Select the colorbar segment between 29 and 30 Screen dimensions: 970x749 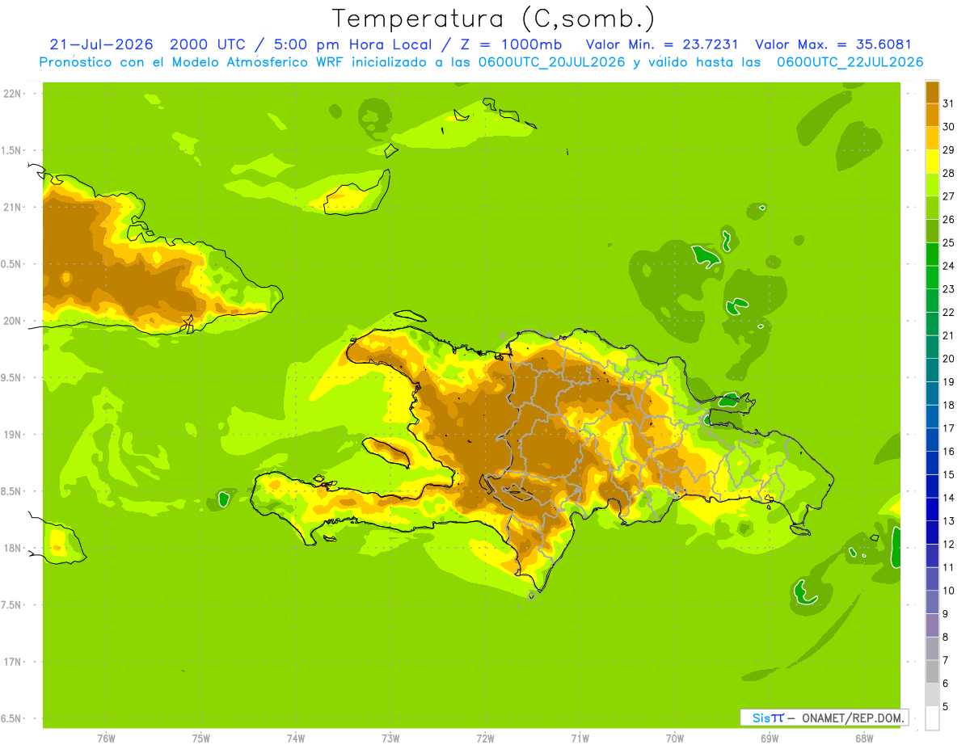[x=932, y=138]
